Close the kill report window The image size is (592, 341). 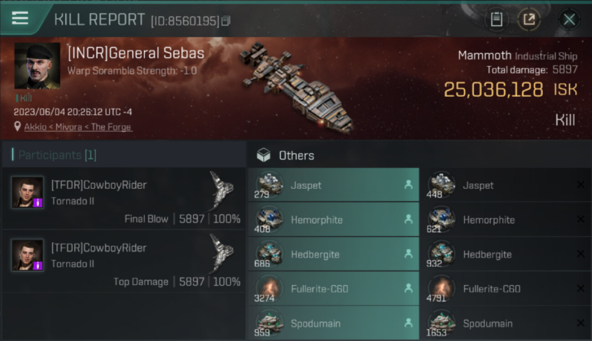[569, 20]
